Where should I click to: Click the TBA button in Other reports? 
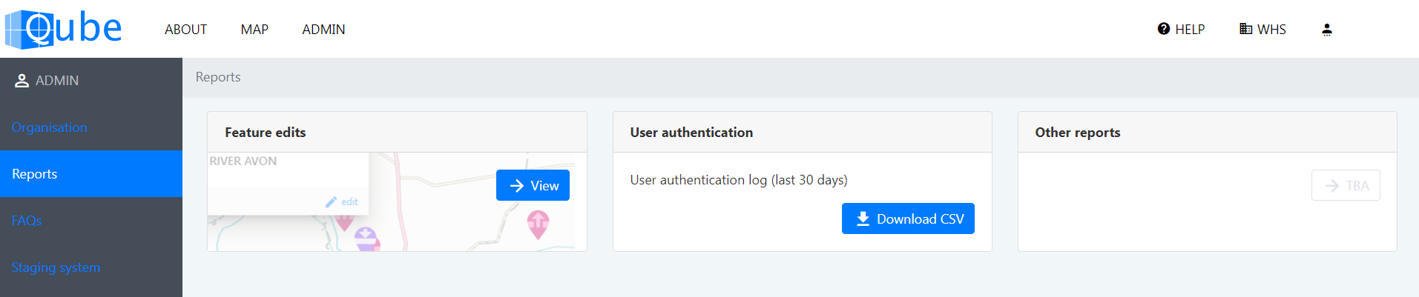[1346, 186]
